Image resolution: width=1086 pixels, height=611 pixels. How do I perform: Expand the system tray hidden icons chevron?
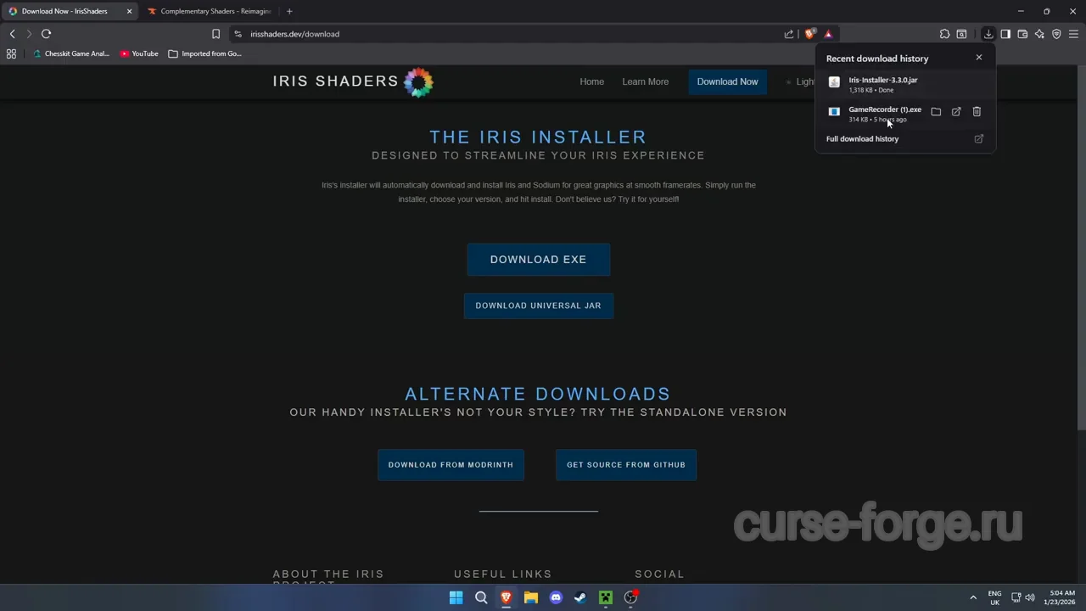coord(973,597)
